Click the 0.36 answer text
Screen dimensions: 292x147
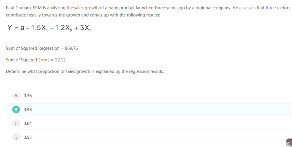27,96
